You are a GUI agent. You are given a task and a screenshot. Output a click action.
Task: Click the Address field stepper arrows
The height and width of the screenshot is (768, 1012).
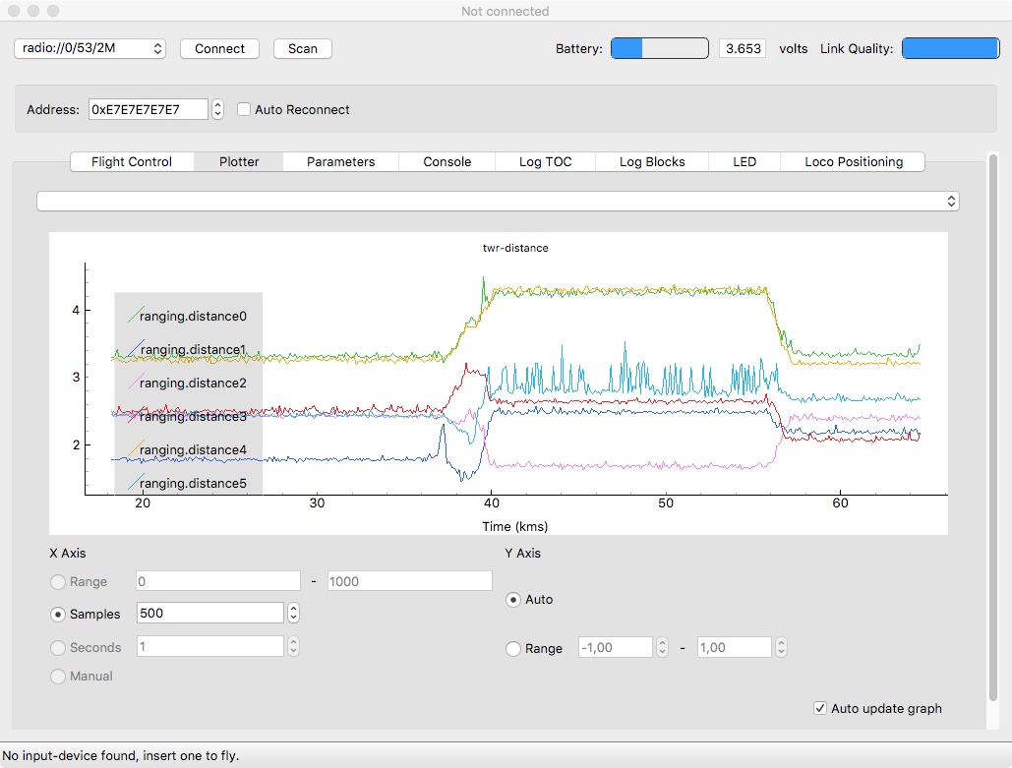click(218, 110)
